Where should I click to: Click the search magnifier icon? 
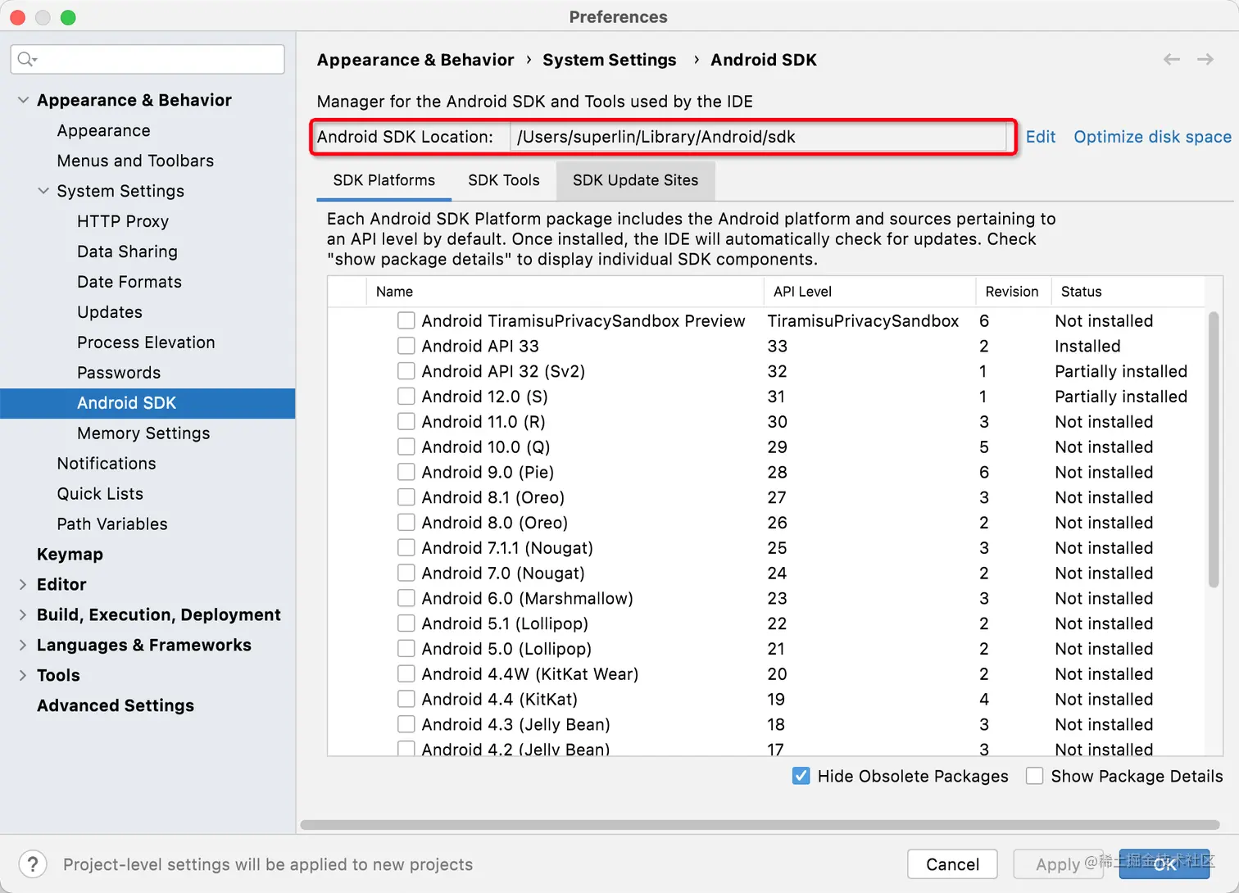(26, 59)
